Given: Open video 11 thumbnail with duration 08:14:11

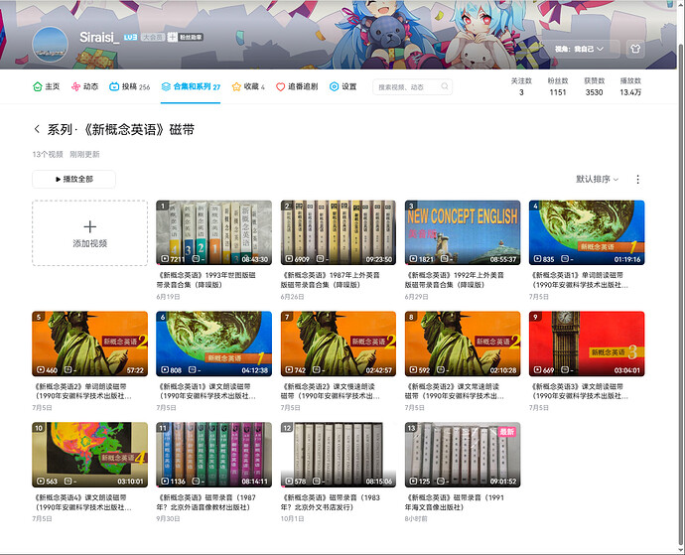Looking at the screenshot, I should (214, 455).
